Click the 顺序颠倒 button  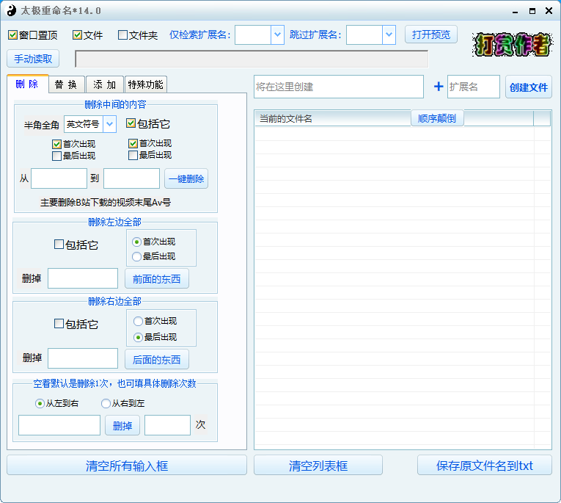(x=437, y=118)
